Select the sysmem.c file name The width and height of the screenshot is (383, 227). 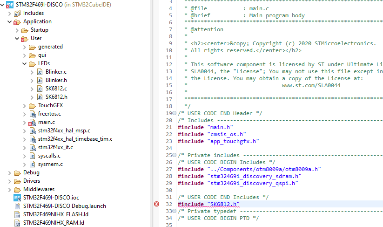click(x=50, y=164)
